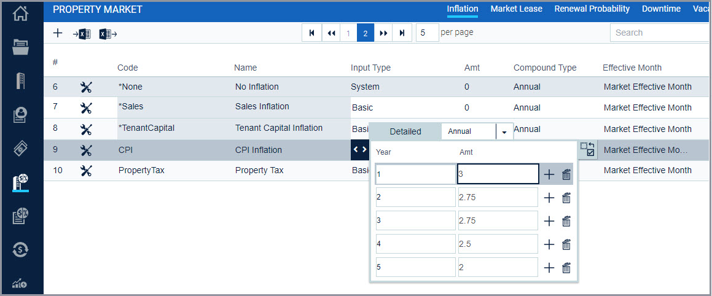The width and height of the screenshot is (712, 296).
Task: Sort by the Name column header
Action: click(245, 68)
